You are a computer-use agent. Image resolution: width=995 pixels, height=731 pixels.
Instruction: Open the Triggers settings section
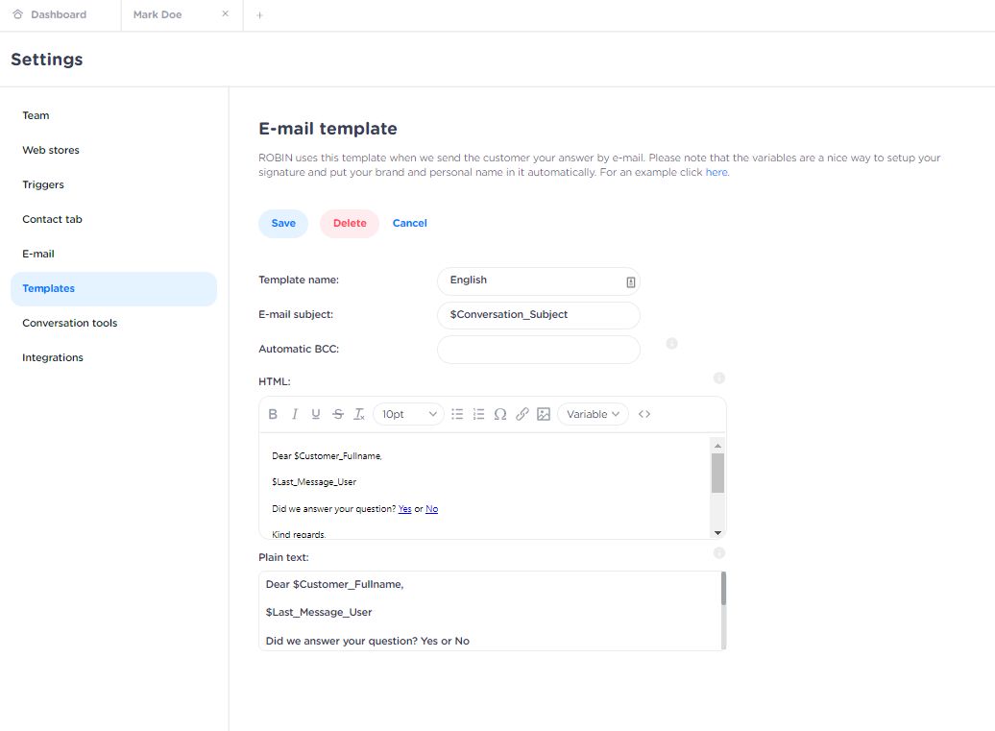[43, 184]
